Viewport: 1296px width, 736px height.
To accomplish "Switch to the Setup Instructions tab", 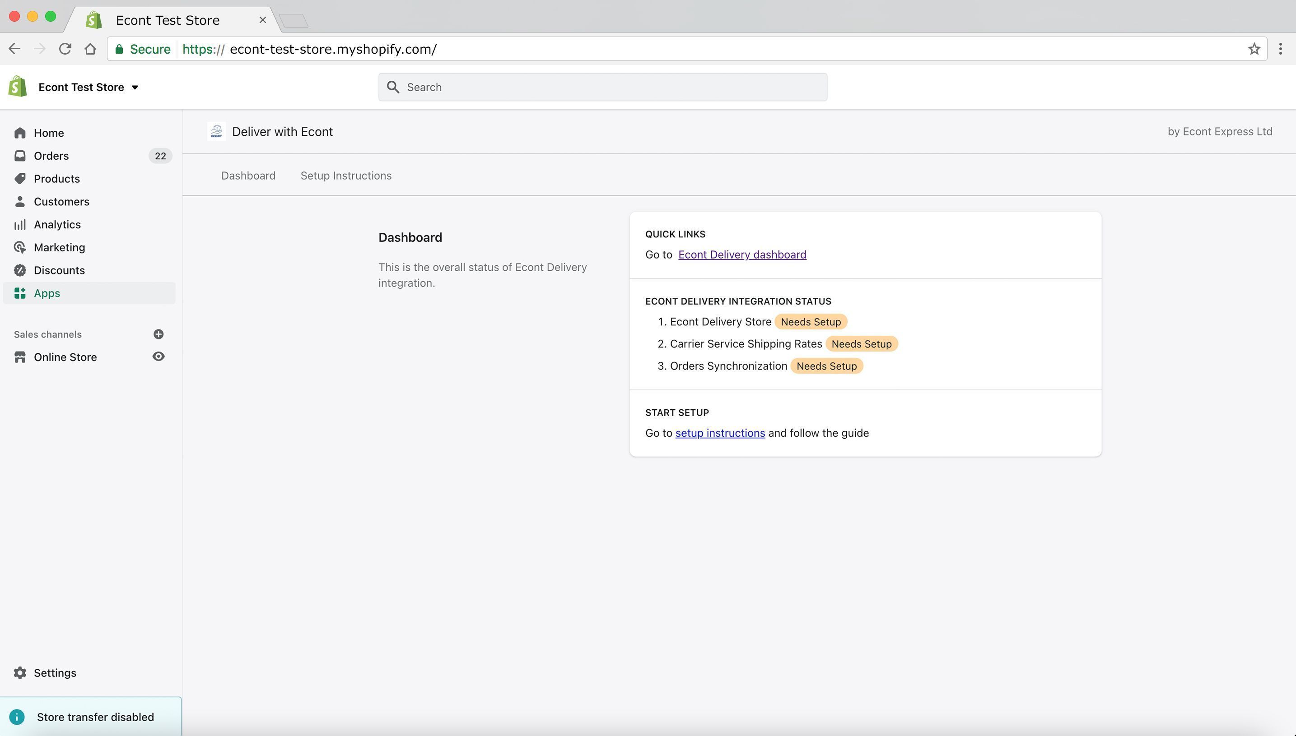I will (346, 176).
